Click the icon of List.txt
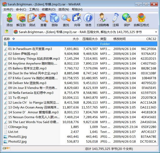Screen dimensions: 160x153 pyautogui.click(x=6, y=132)
